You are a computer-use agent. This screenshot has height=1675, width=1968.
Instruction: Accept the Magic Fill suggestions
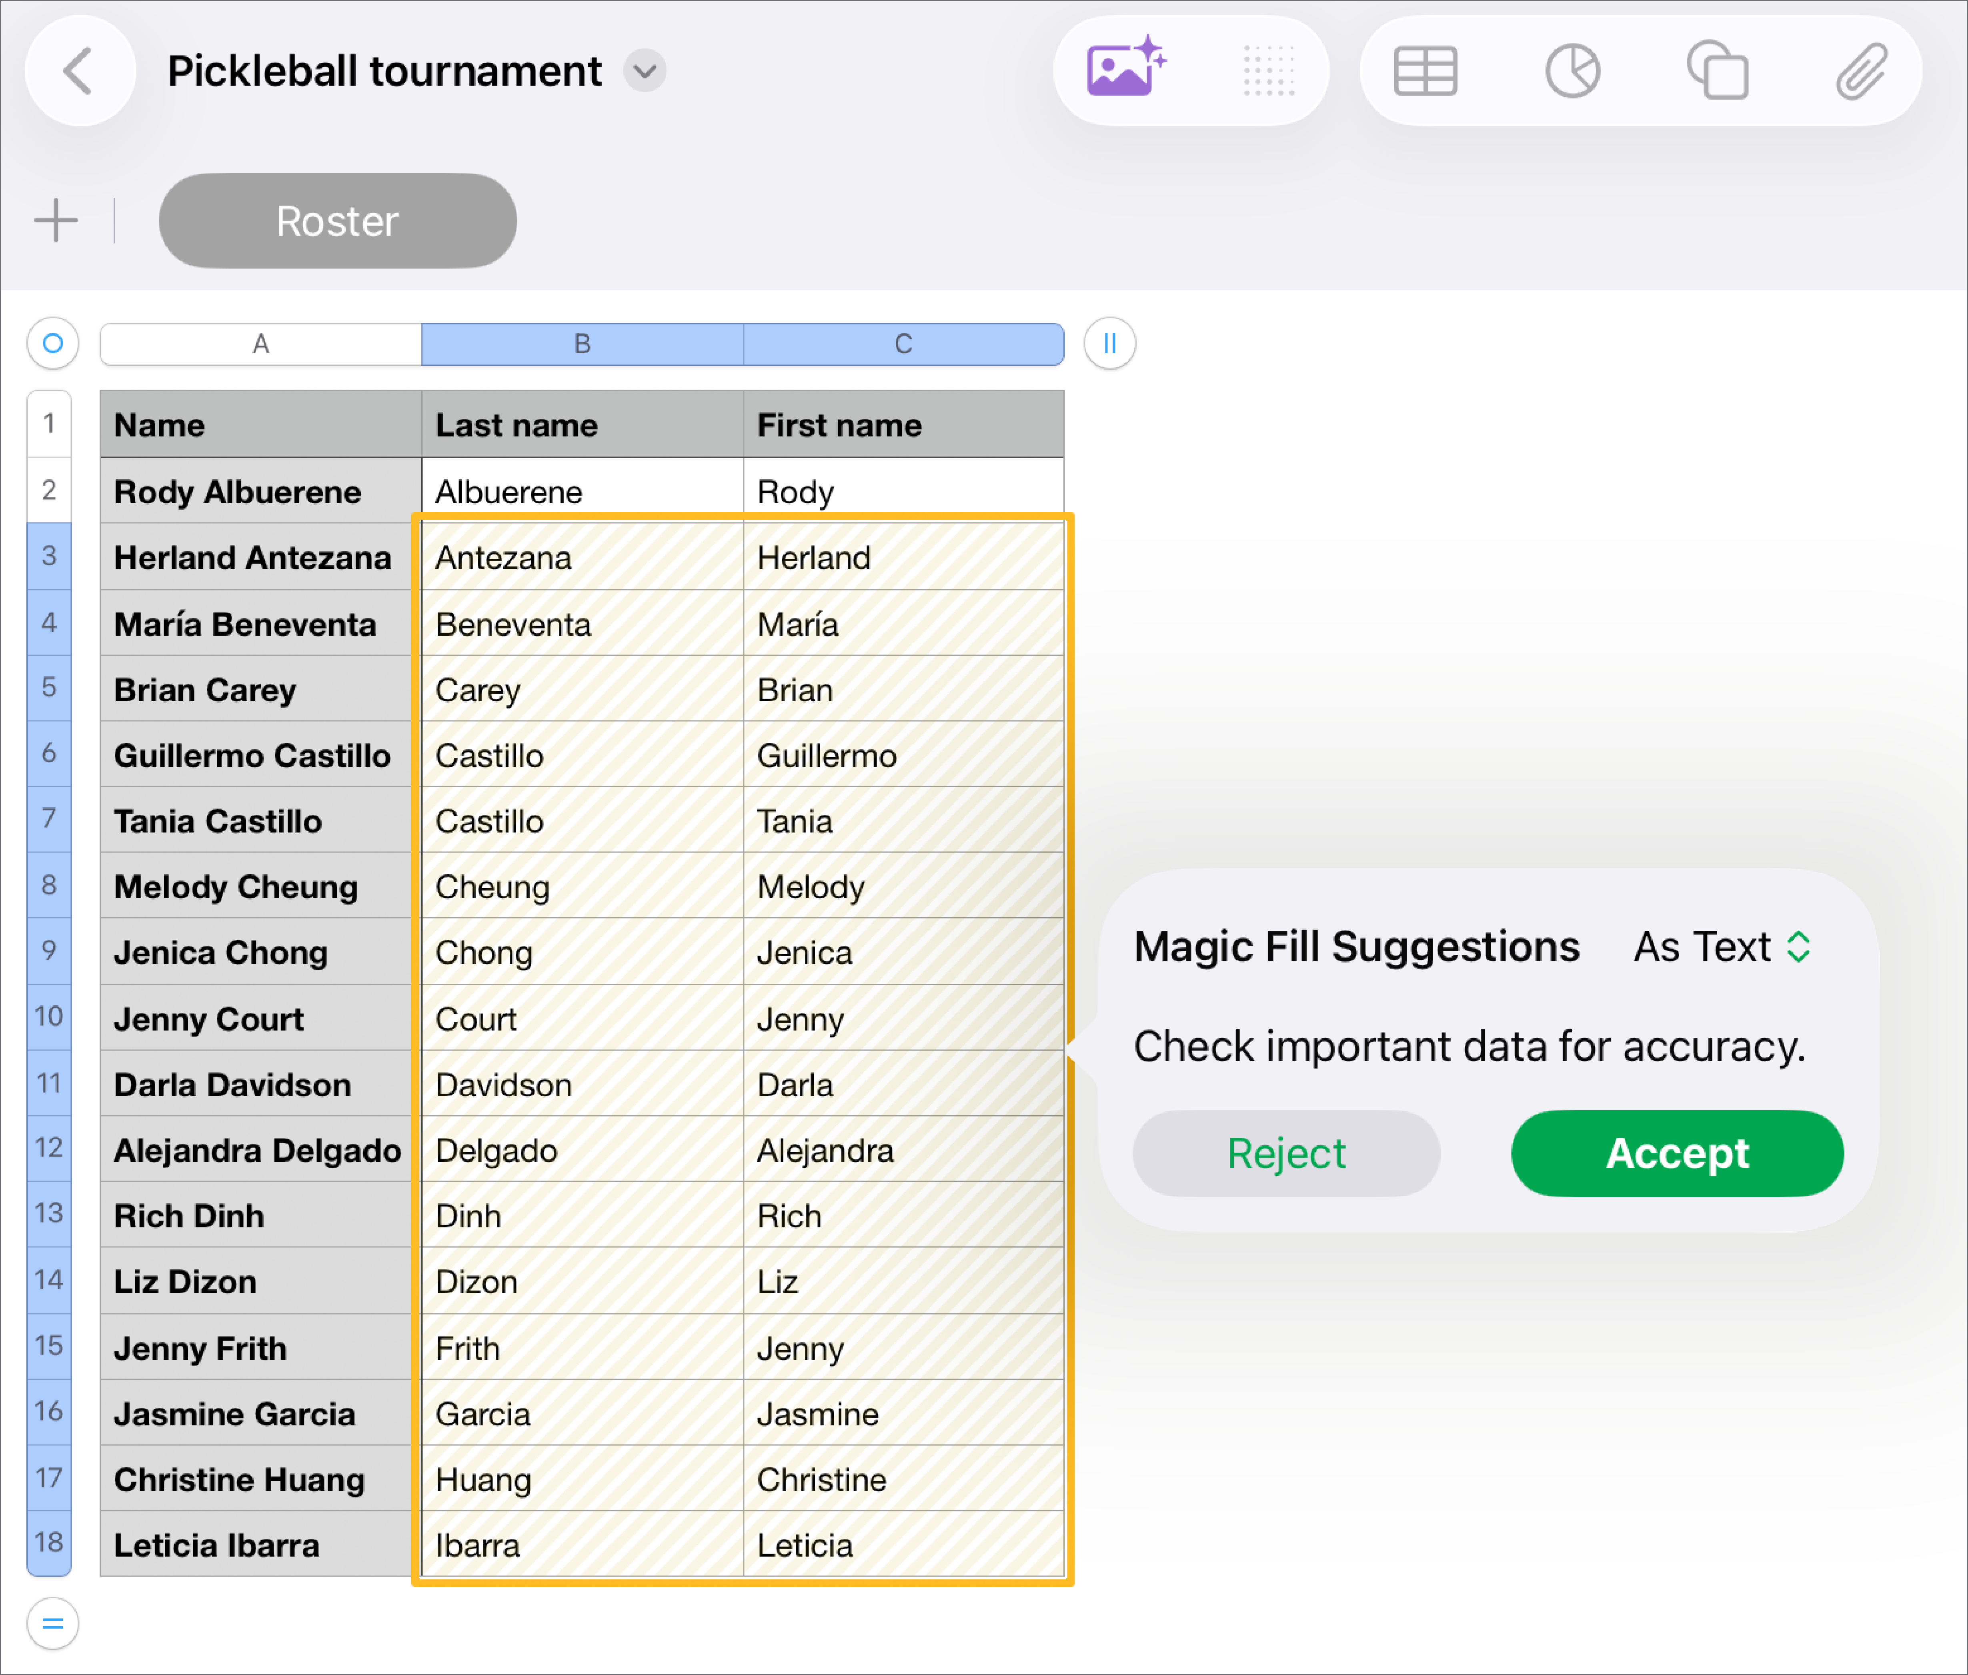pyautogui.click(x=1676, y=1153)
